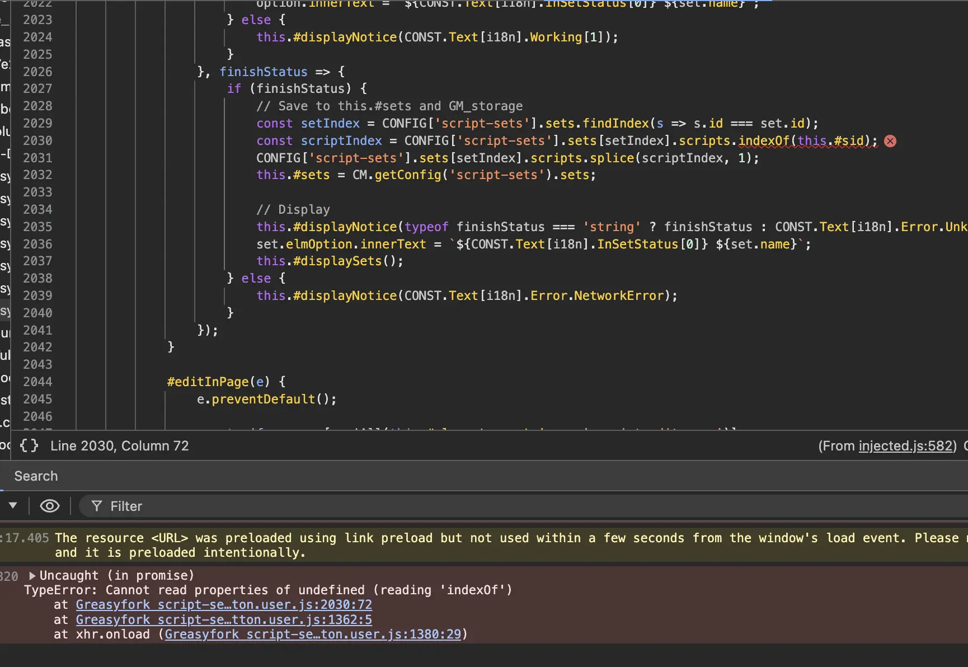This screenshot has height=667, width=968.
Task: Open the stack trace link ending 2030:72
Action: tap(224, 605)
